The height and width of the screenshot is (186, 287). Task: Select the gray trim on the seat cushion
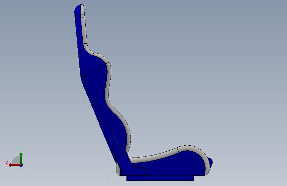[x=161, y=156]
